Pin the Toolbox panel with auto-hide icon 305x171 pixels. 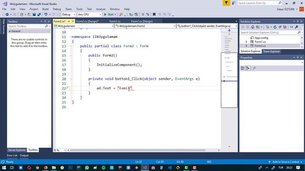(x=45, y=21)
